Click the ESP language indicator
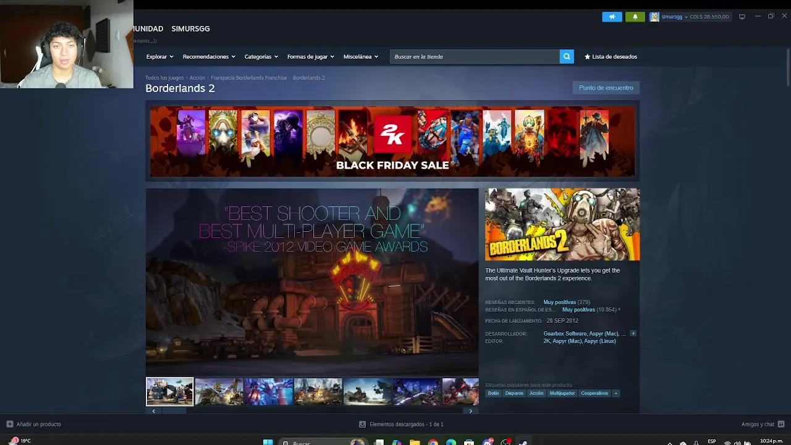791x445 pixels. coord(712,441)
